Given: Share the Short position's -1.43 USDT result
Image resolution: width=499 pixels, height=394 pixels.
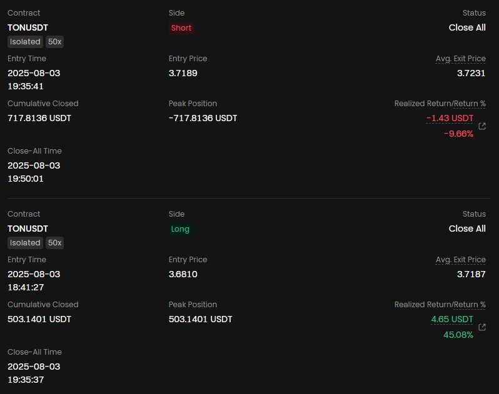Looking at the screenshot, I should click(482, 126).
